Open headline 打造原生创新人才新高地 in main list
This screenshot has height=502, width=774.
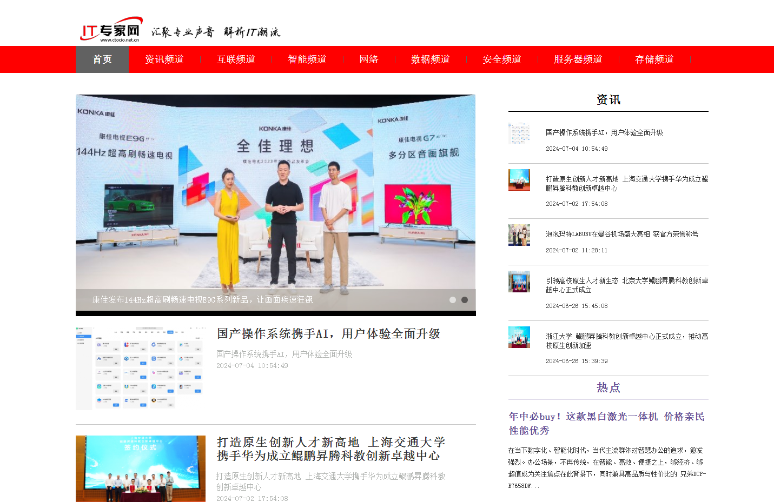[331, 449]
